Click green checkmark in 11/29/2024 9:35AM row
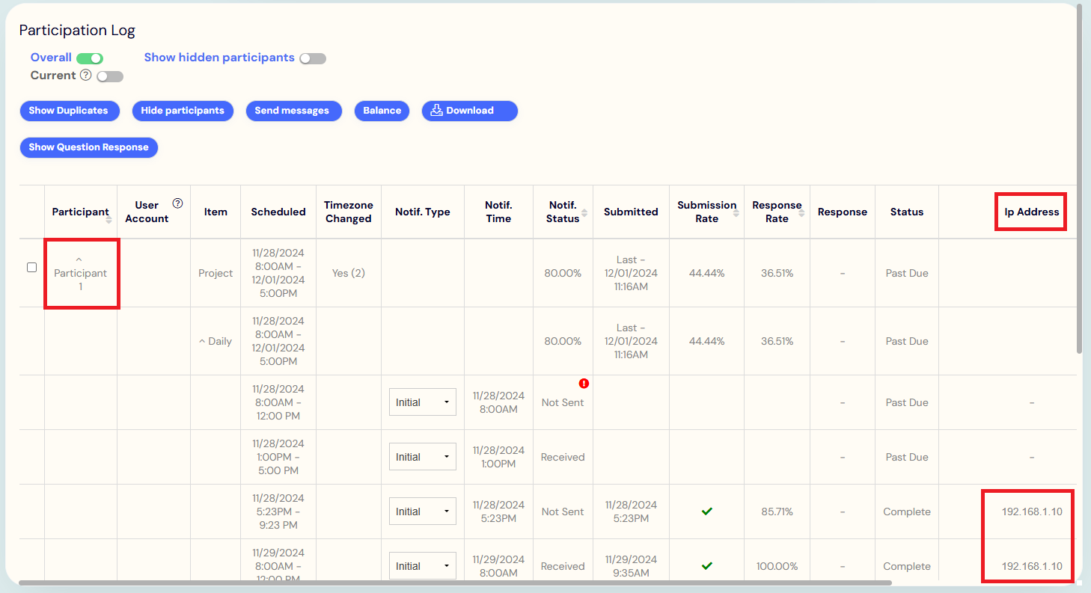1091x593 pixels. 706,566
